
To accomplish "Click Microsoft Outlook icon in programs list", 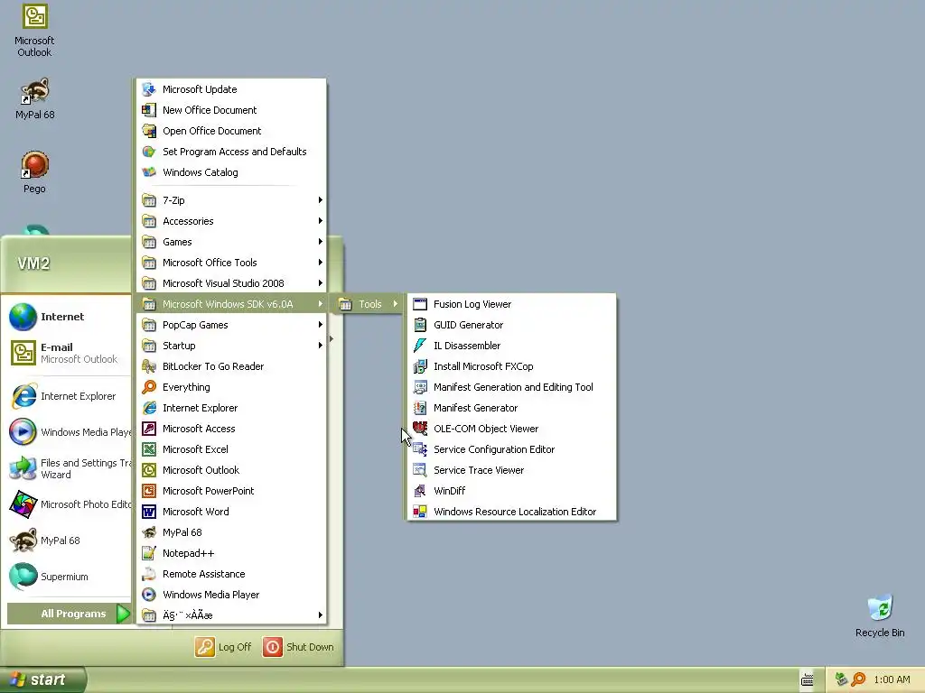I will (x=149, y=470).
